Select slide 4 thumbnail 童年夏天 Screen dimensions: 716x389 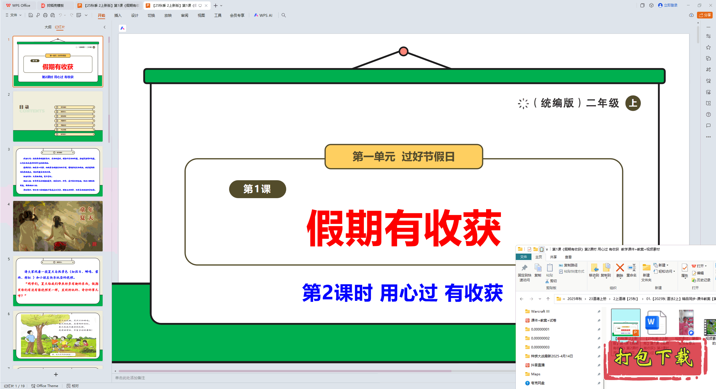point(58,226)
